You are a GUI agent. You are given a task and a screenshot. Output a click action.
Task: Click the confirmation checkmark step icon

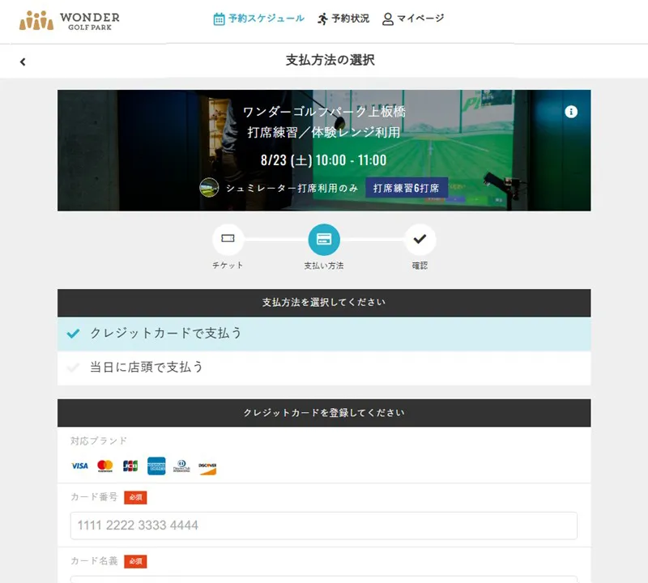(420, 239)
